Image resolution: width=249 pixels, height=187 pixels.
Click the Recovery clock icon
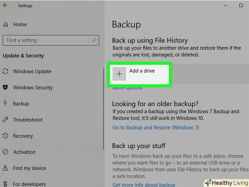pyautogui.click(x=5, y=136)
